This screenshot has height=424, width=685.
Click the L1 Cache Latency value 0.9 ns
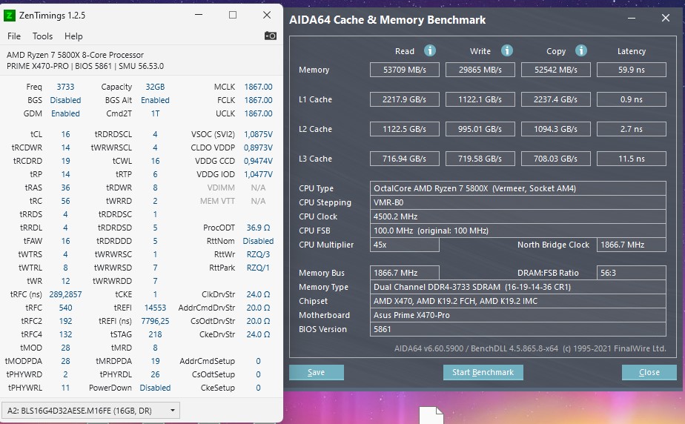(x=632, y=99)
